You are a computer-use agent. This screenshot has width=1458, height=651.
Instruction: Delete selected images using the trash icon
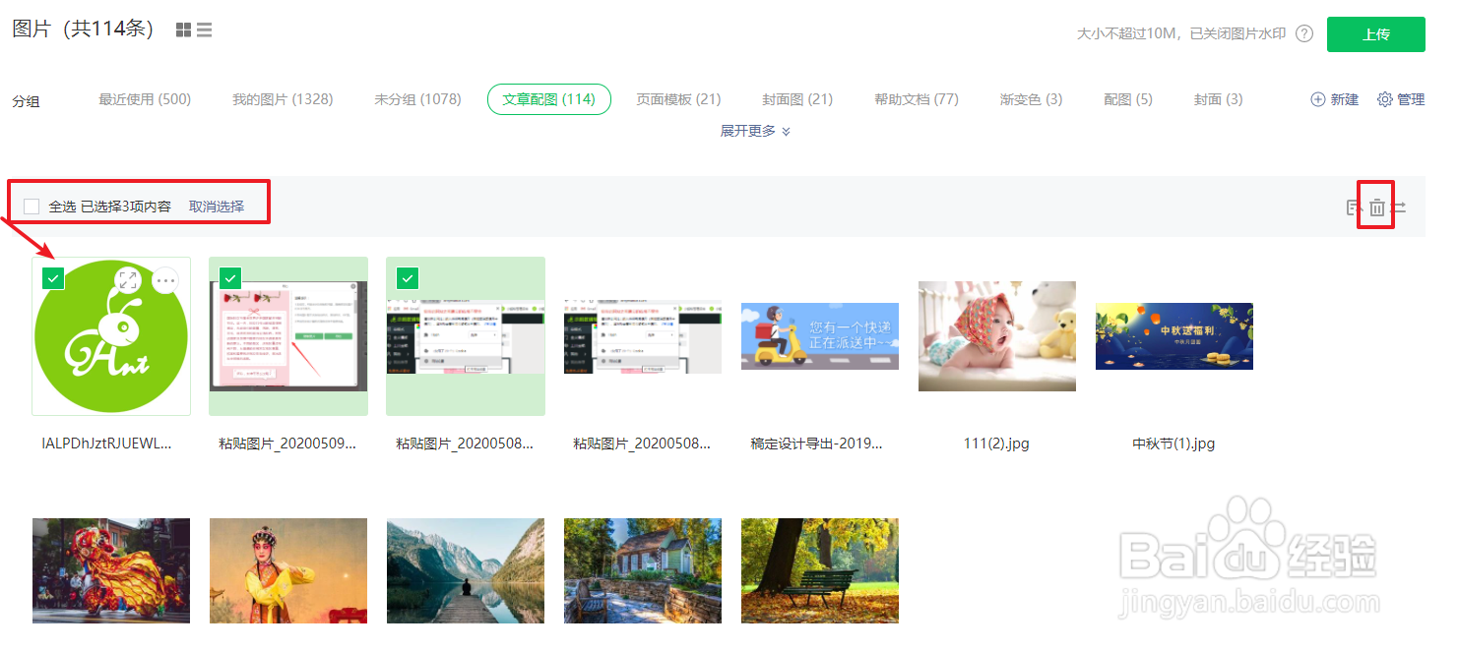tap(1375, 207)
